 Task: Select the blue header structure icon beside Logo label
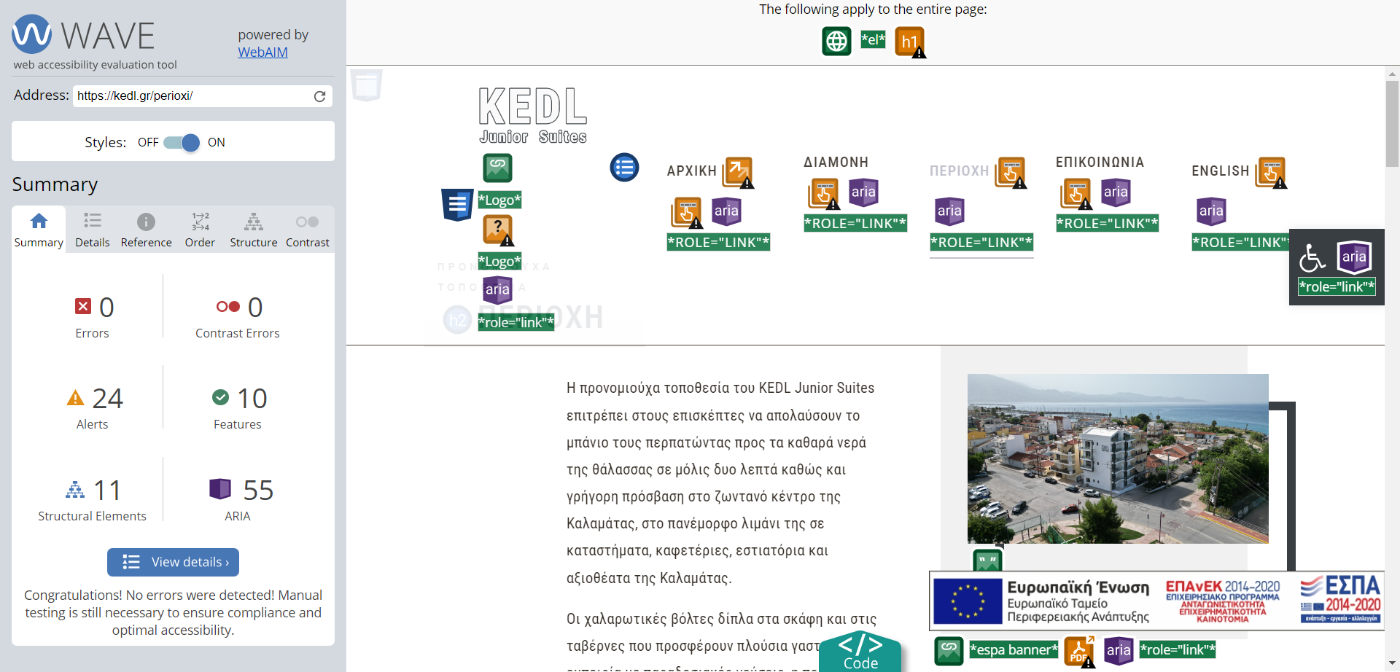(x=457, y=205)
